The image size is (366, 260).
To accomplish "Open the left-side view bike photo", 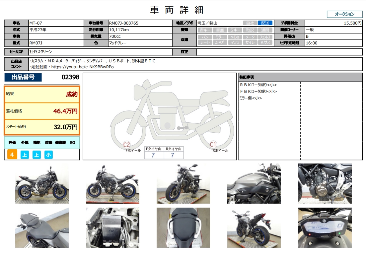I will point(112,184).
